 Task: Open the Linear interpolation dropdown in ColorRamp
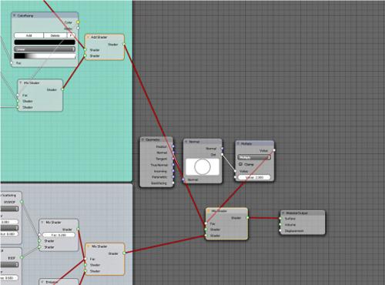pyautogui.click(x=45, y=49)
